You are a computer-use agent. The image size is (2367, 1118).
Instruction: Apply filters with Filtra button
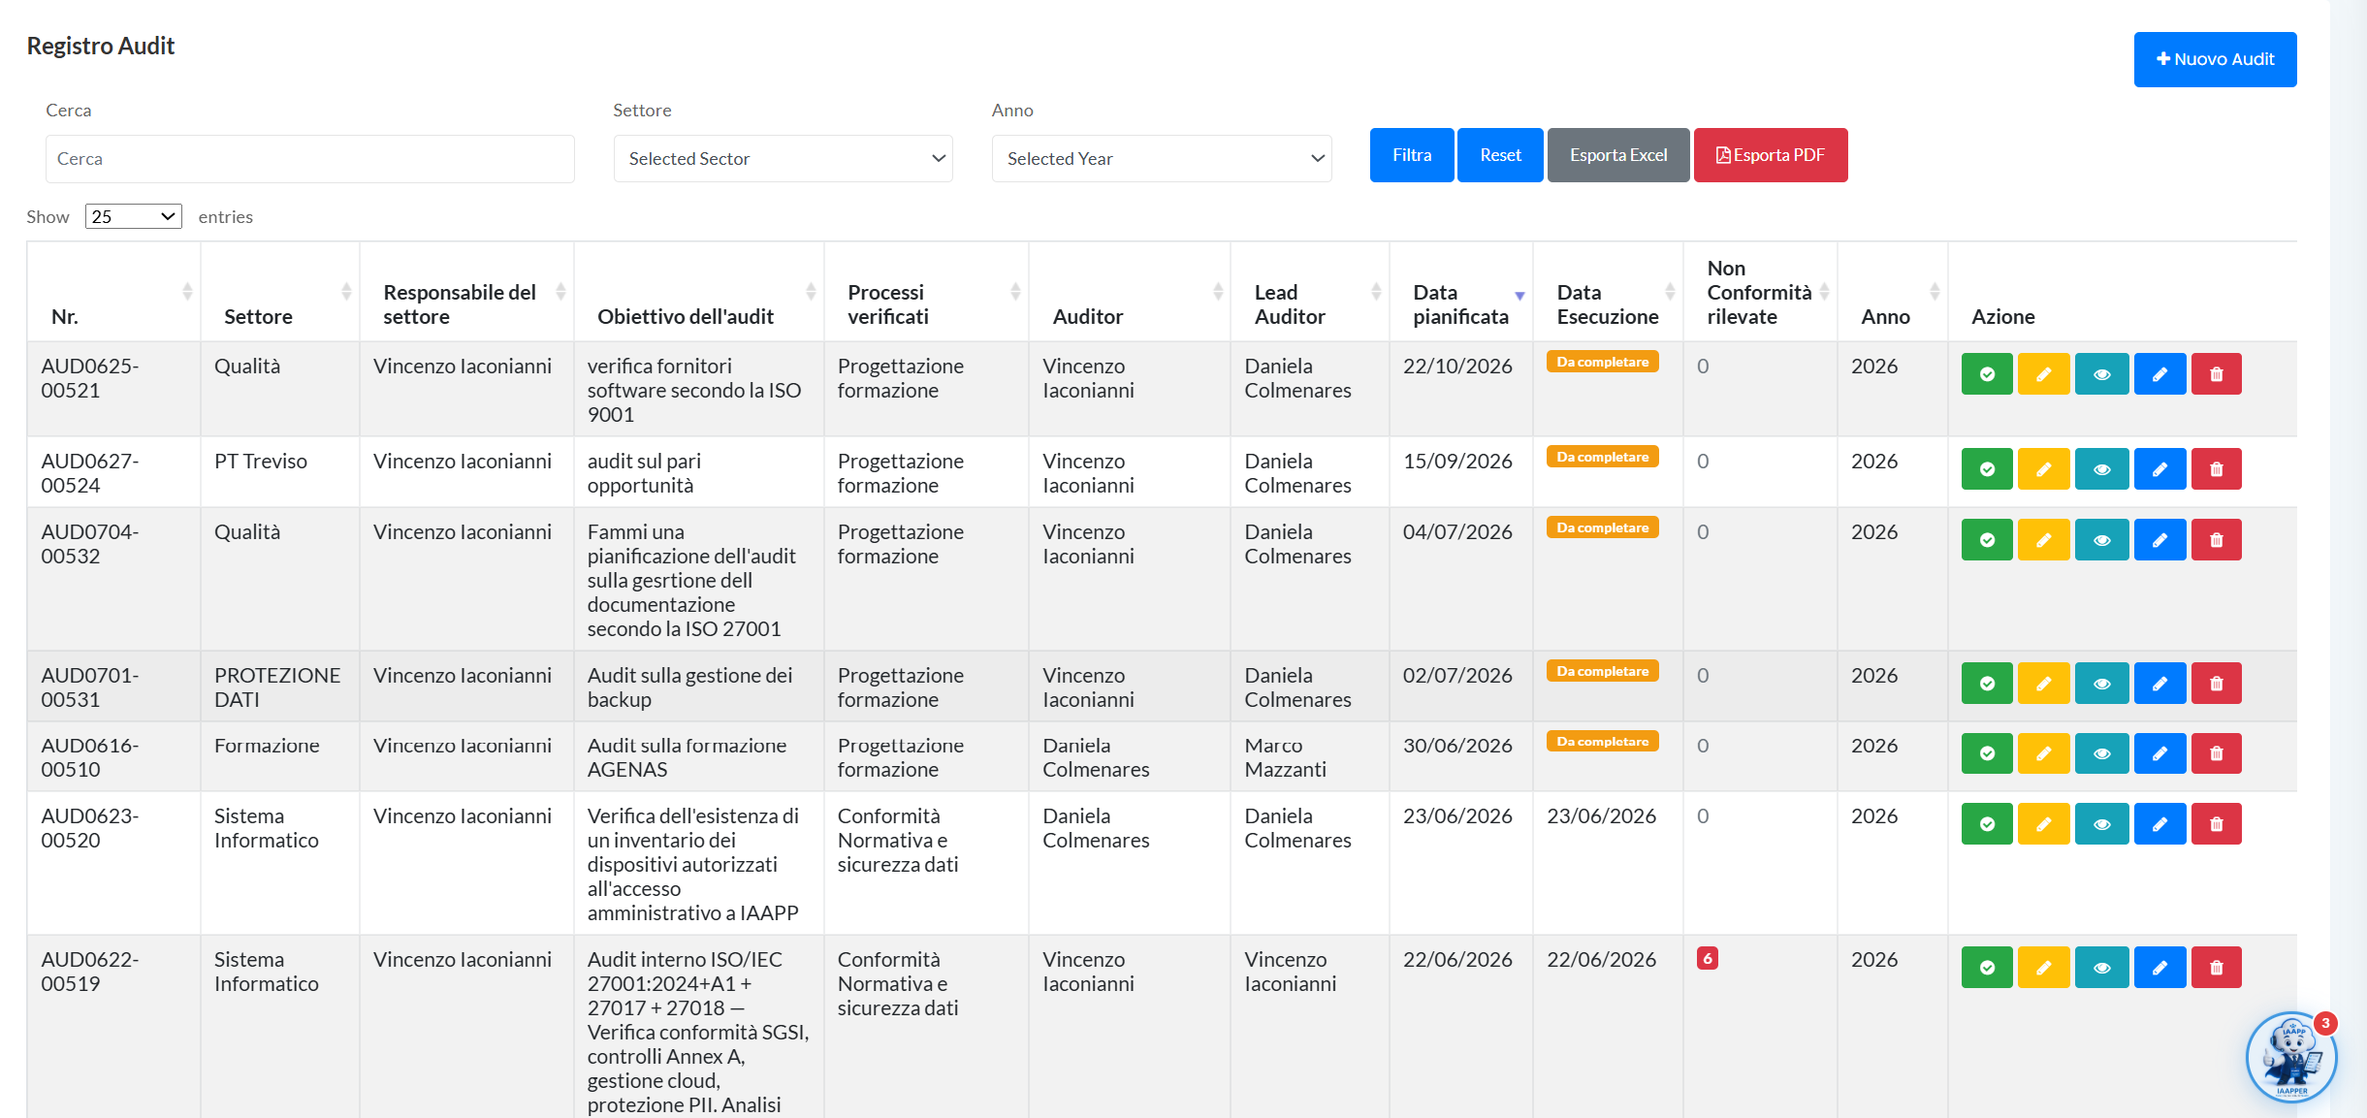1412,155
